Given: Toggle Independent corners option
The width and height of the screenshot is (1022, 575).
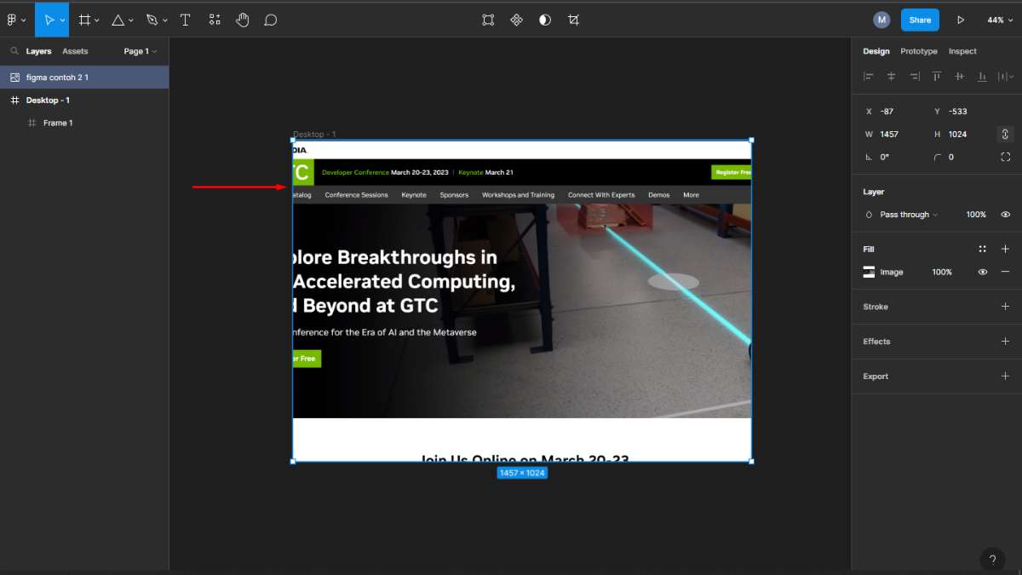Looking at the screenshot, I should pos(1005,157).
